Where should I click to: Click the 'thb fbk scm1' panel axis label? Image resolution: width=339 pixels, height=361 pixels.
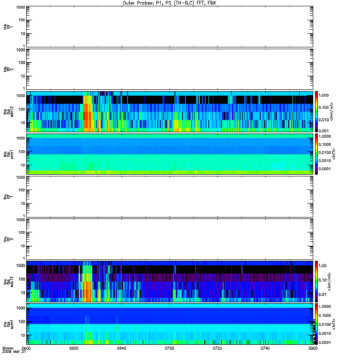(9, 154)
